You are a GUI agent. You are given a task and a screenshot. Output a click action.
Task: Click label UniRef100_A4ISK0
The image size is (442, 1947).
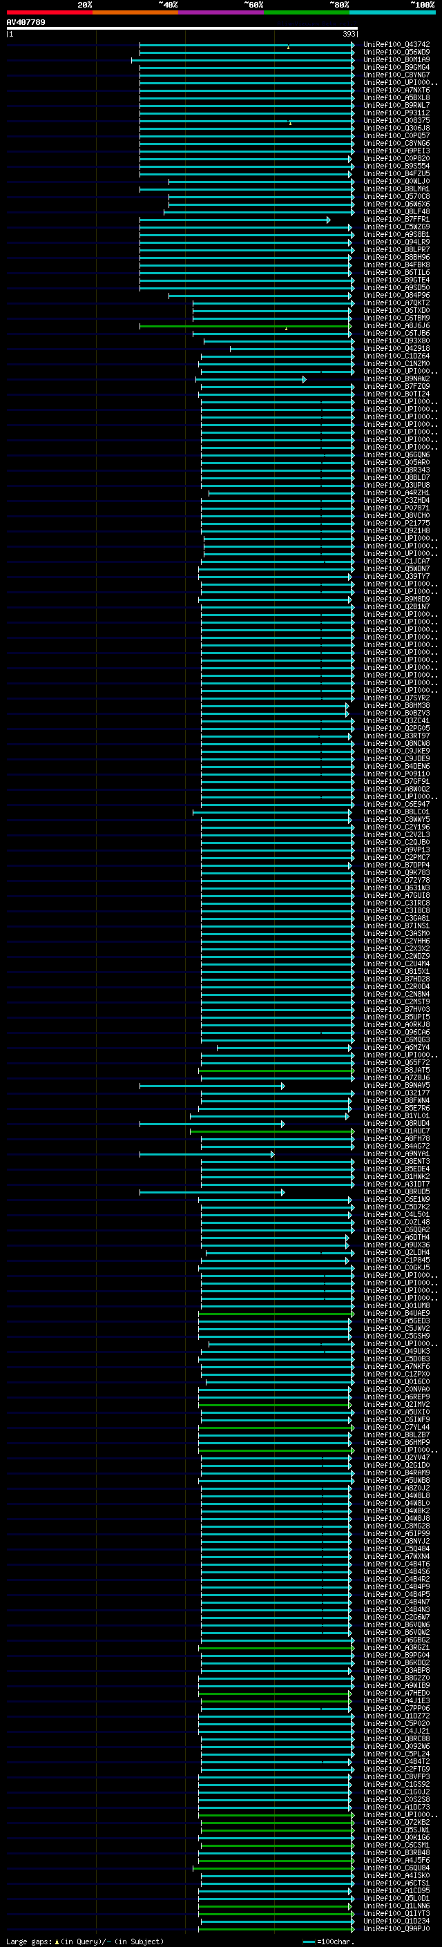click(x=396, y=1875)
